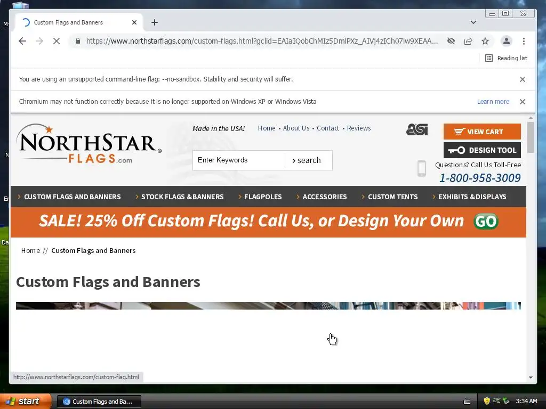The image size is (546, 409).
Task: Open the Learn more link
Action: click(x=493, y=102)
